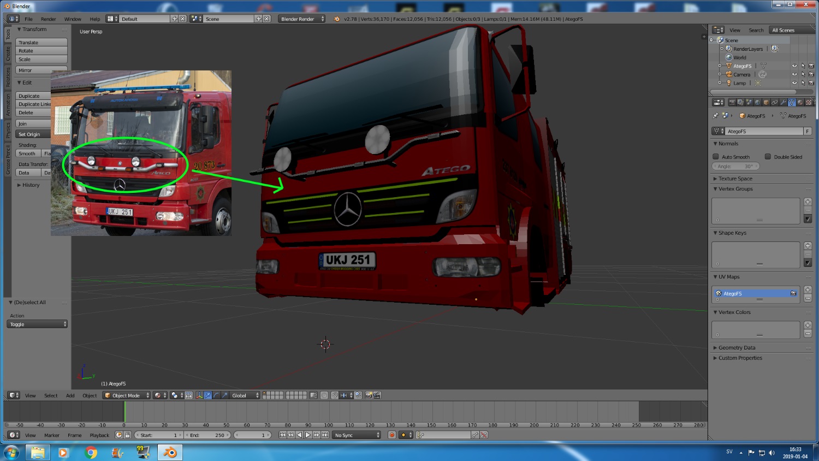Open the Mesh Data properties tab
The height and width of the screenshot is (461, 819).
[x=792, y=102]
